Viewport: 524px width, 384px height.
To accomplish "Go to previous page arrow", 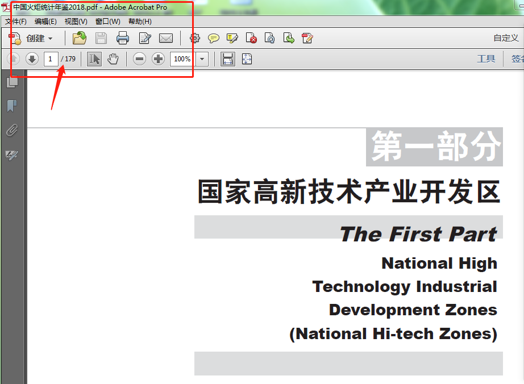I will click(14, 59).
